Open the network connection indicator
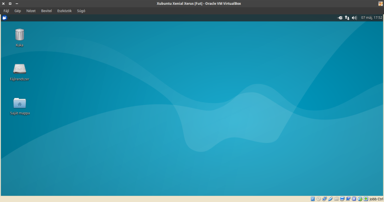This screenshot has width=384, height=202. coord(347,18)
